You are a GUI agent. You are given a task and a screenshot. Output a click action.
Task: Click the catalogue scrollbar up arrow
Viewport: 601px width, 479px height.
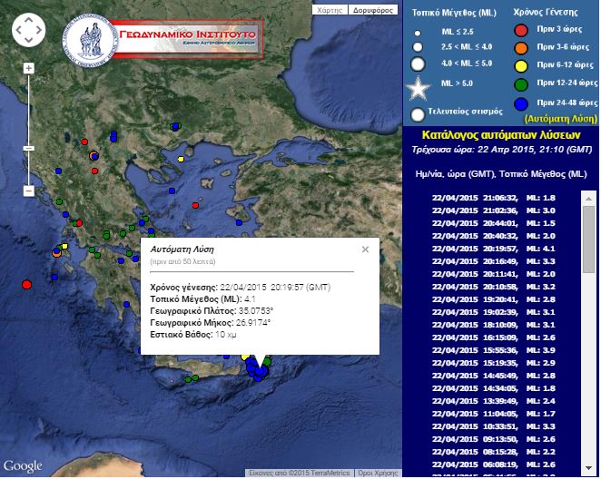tap(588, 198)
